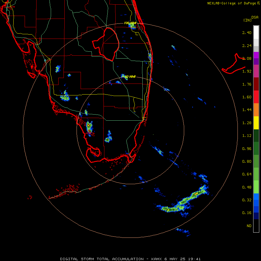Click the 0.64 legend value

247,174
